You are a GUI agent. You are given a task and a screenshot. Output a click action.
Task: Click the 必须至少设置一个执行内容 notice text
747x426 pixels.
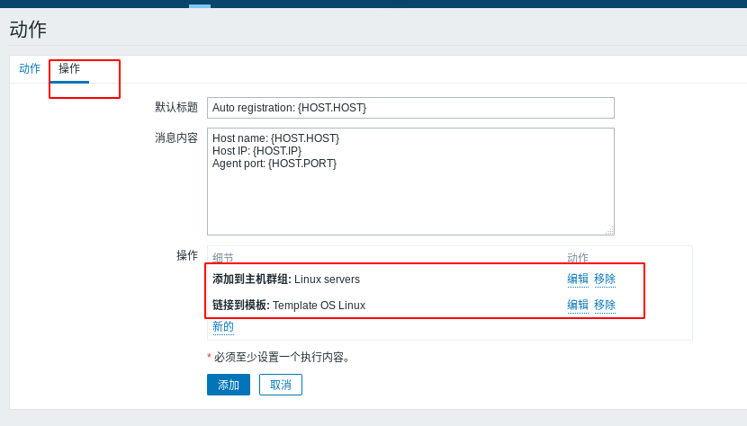[283, 358]
